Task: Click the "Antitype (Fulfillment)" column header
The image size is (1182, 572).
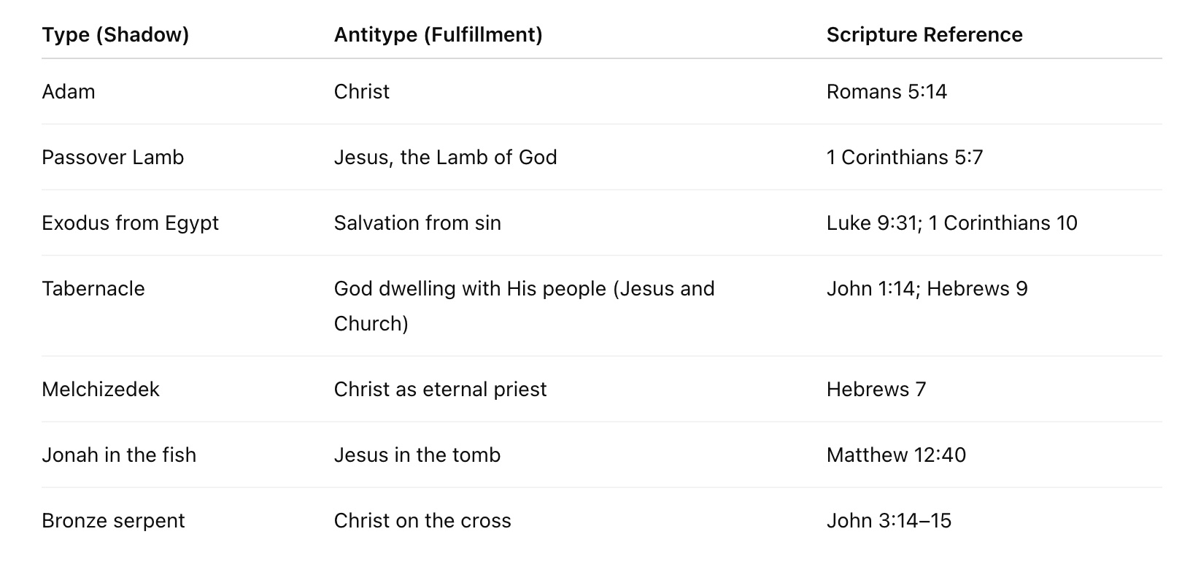Action: pyautogui.click(x=438, y=35)
